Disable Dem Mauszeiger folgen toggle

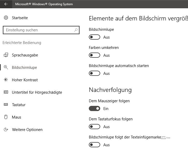coord(95,109)
